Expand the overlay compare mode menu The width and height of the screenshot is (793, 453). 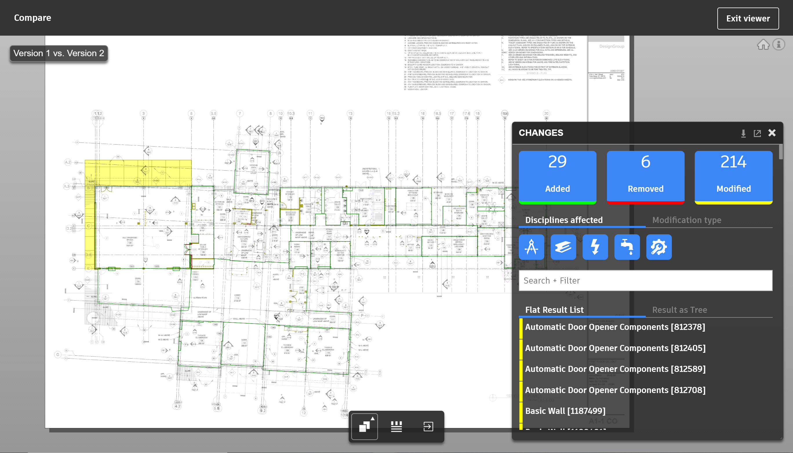pos(365,426)
